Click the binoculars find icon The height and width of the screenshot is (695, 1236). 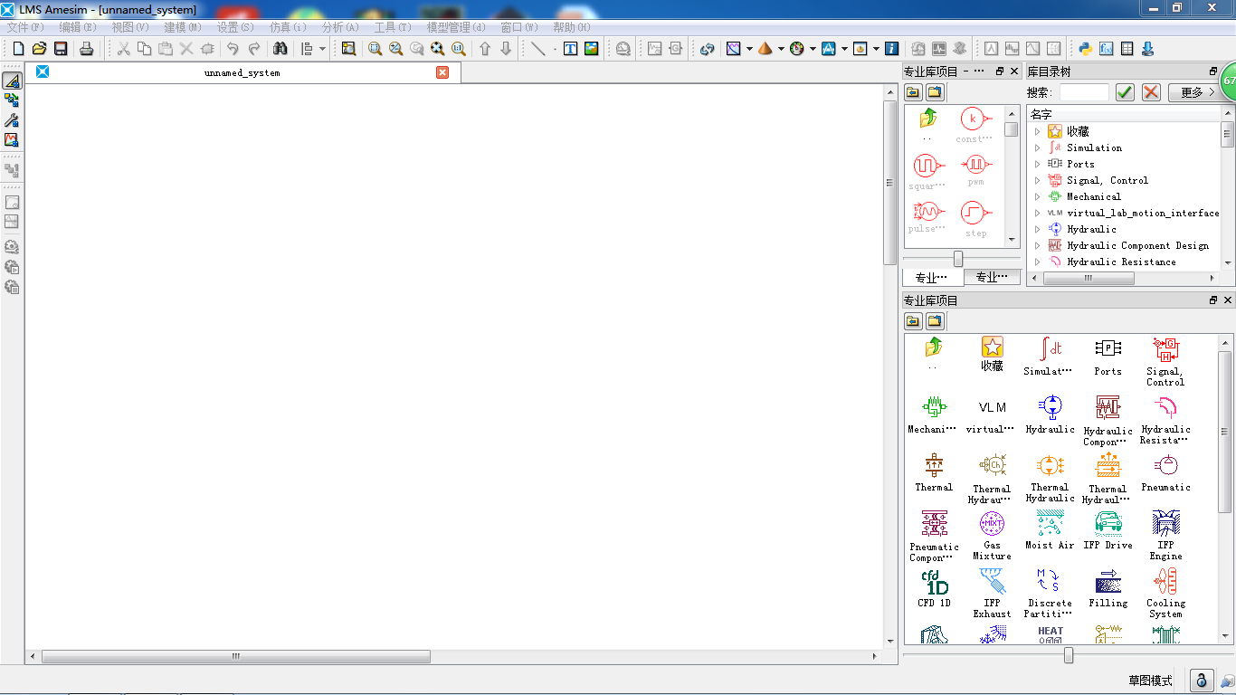click(280, 49)
